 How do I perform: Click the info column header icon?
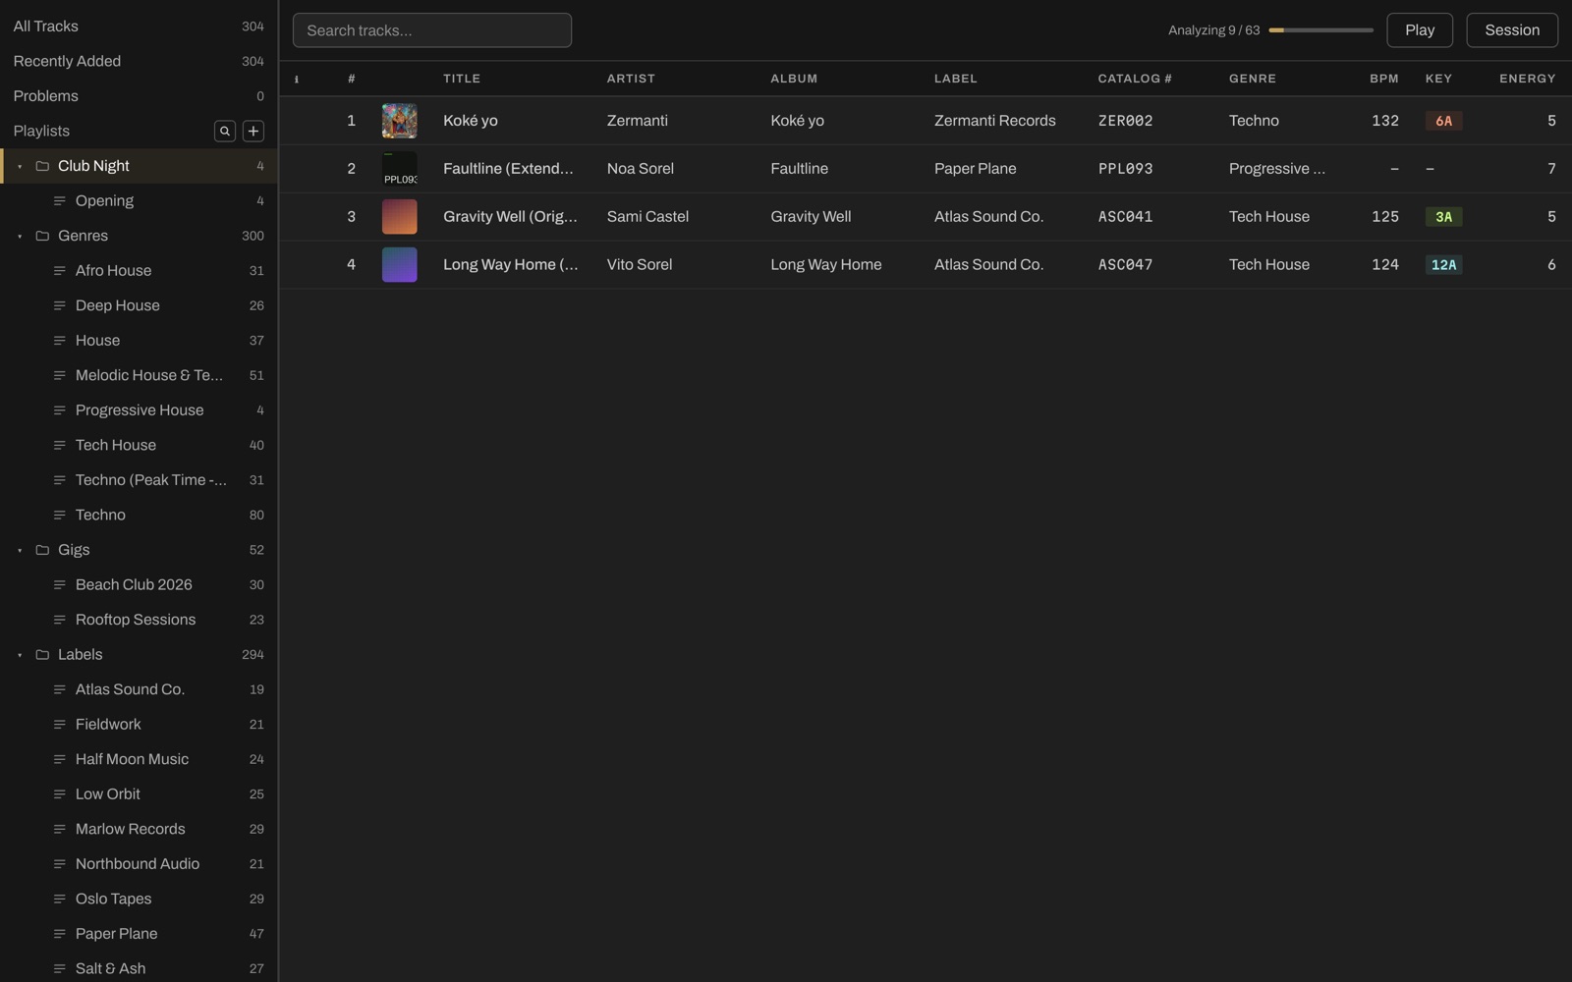297,79
